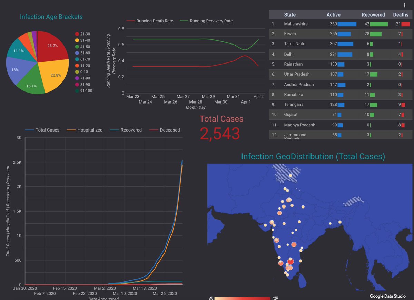Select the Gujarat table row
The height and width of the screenshot is (300, 414).
pyautogui.click(x=341, y=115)
